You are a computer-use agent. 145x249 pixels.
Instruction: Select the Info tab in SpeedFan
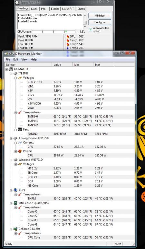pyautogui.click(x=43, y=9)
